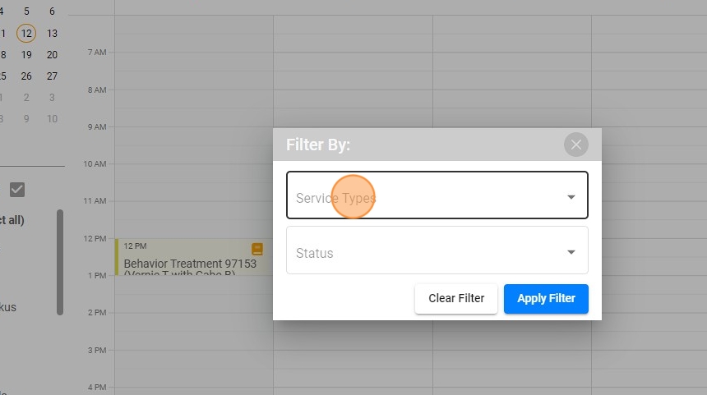Click the Service Types dropdown arrow
707x395 pixels.
pyautogui.click(x=571, y=197)
